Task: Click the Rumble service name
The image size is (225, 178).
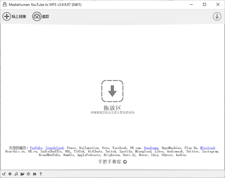Action: pyautogui.click(x=69, y=155)
